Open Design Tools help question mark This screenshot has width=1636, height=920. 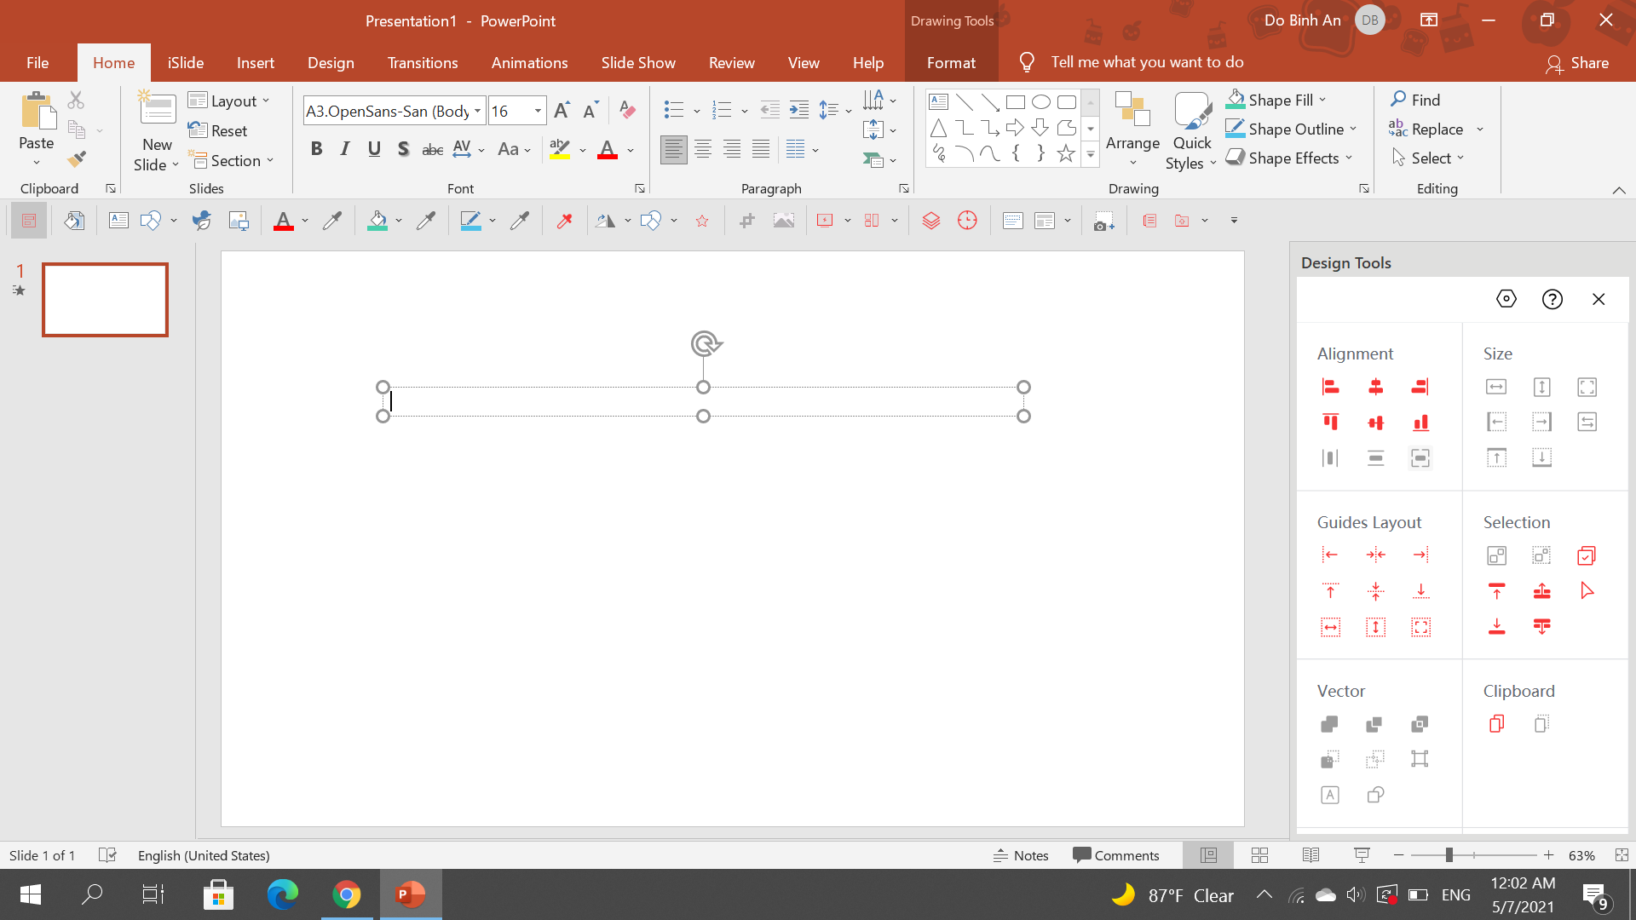pos(1552,299)
